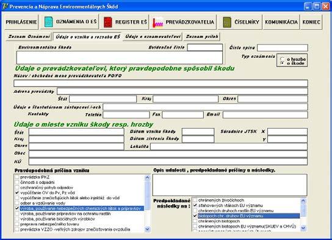Open the Register EŠ red book button
The width and height of the screenshot is (332, 240).
pos(125,22)
